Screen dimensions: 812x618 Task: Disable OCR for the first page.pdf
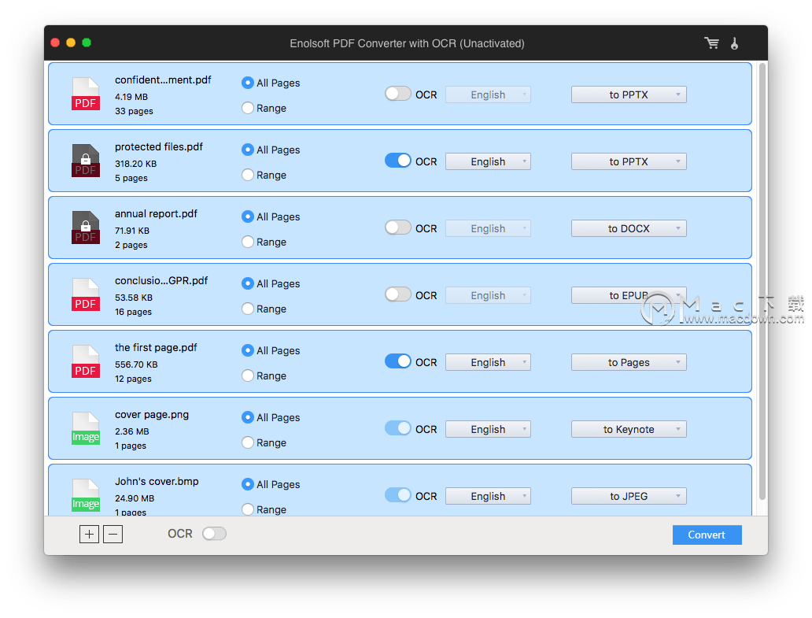tap(397, 361)
